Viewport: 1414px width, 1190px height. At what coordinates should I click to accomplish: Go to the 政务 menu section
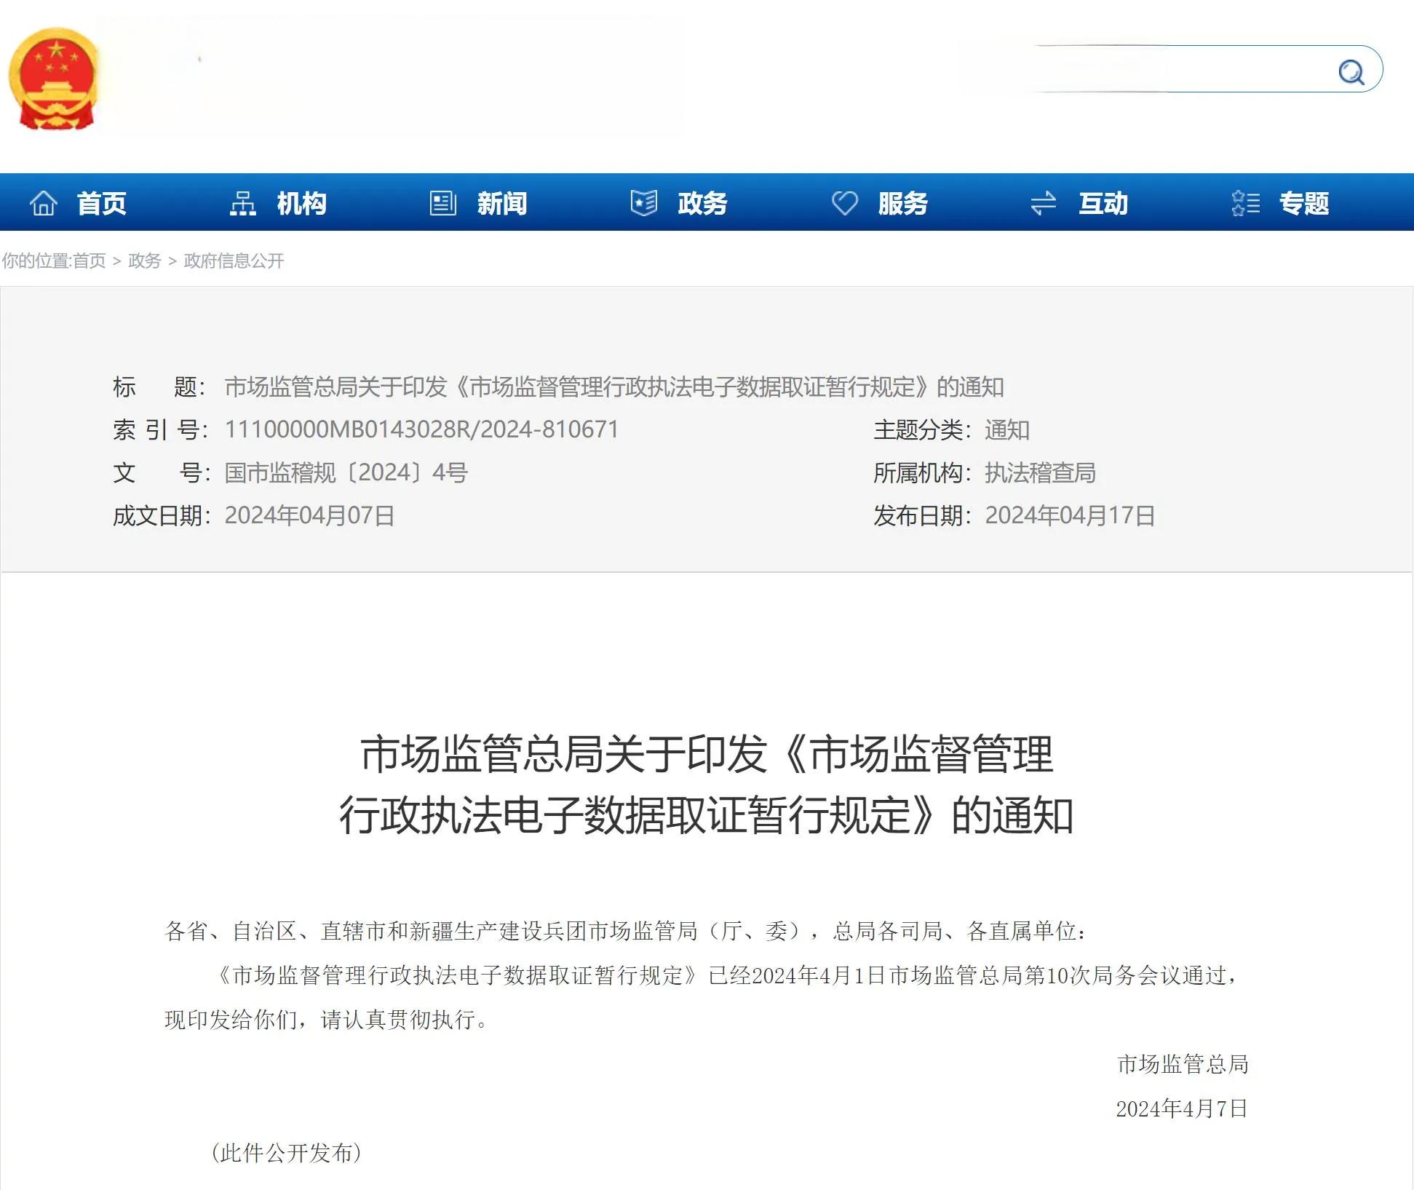point(702,203)
